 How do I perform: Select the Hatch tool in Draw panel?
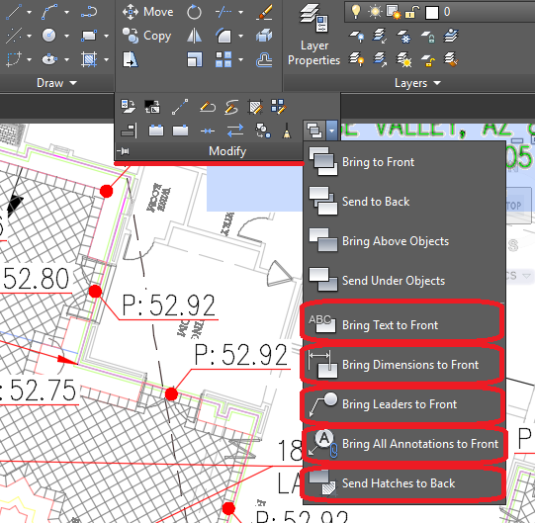[x=89, y=59]
